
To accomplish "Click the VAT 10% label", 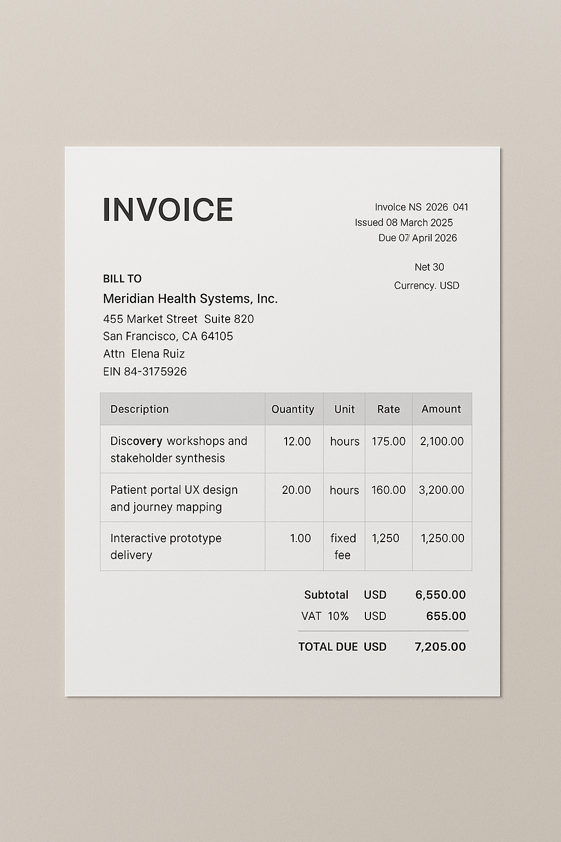I will [325, 616].
